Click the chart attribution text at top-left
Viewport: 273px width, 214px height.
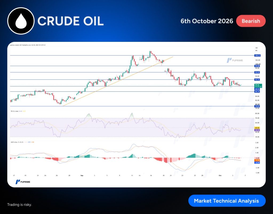click(28, 45)
